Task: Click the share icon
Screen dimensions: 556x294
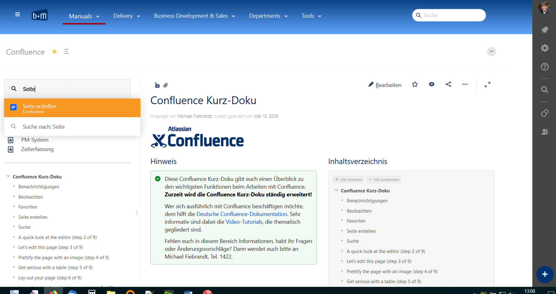Action: point(448,84)
